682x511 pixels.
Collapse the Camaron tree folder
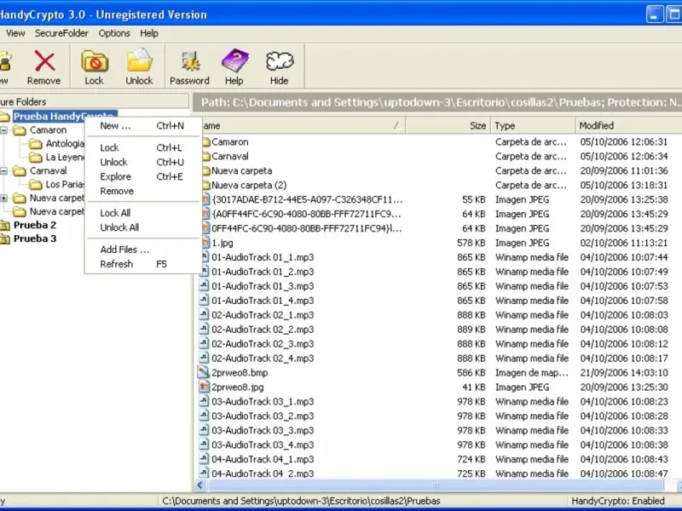(x=4, y=130)
